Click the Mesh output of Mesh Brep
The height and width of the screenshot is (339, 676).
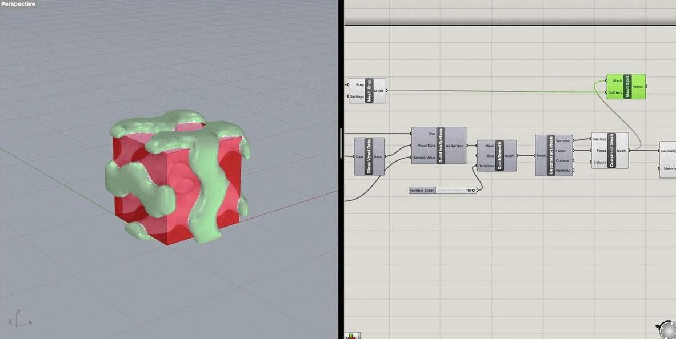click(x=378, y=91)
